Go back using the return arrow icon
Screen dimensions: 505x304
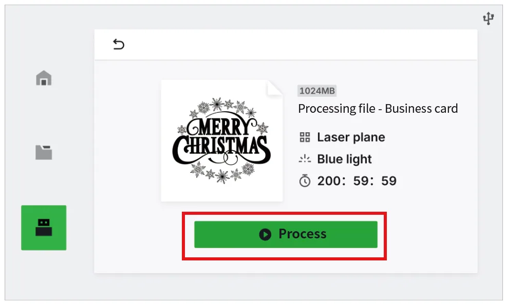tap(119, 45)
